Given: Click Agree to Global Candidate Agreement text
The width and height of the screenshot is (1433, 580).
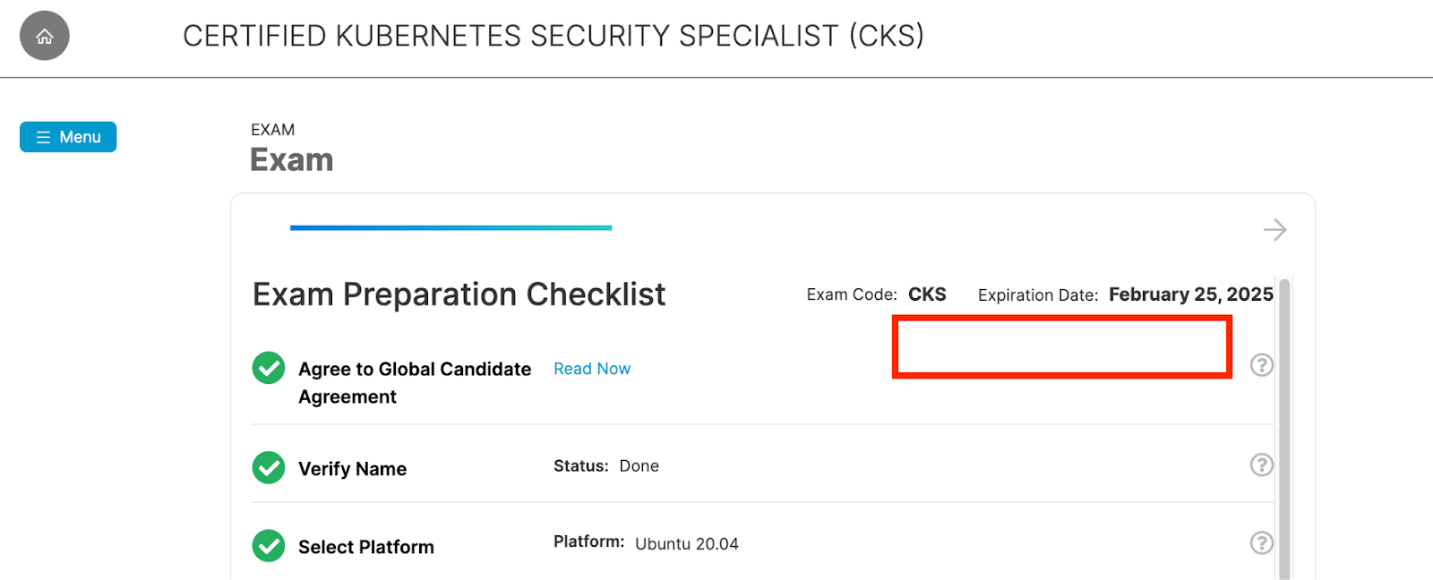Looking at the screenshot, I should [x=415, y=383].
